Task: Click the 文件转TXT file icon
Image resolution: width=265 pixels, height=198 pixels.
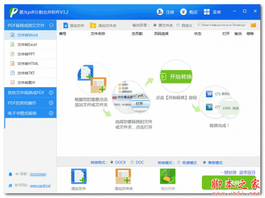Action: 12,73
